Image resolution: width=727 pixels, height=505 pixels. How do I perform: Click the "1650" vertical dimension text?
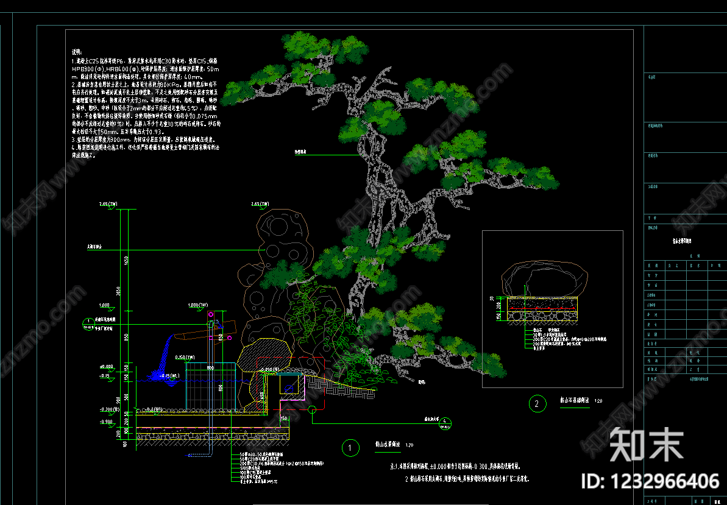(126, 261)
